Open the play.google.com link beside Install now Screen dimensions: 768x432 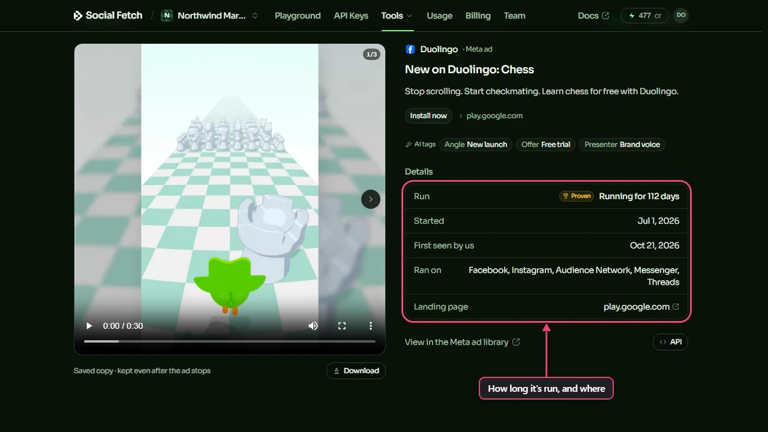point(494,116)
